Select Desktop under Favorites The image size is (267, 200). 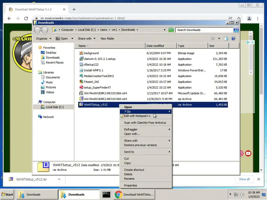pyautogui.click(x=51, y=53)
